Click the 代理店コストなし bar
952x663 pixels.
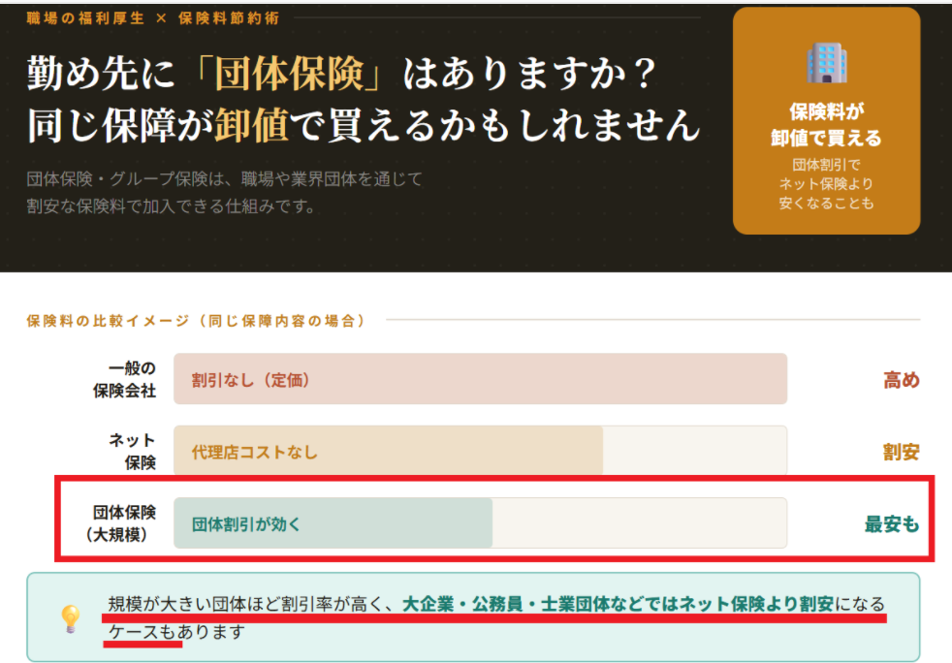click(x=388, y=452)
